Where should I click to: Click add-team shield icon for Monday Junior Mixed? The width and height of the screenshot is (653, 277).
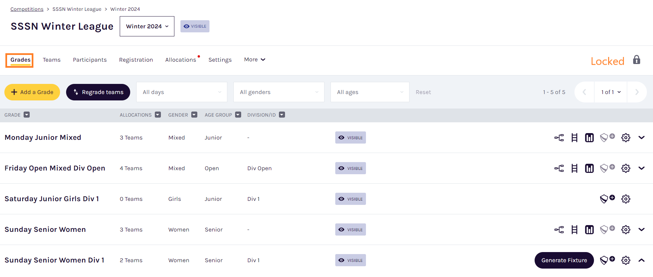(x=607, y=137)
